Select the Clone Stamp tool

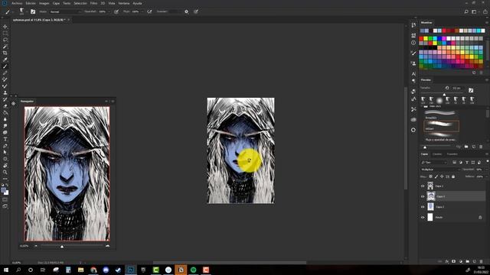[x=5, y=92]
